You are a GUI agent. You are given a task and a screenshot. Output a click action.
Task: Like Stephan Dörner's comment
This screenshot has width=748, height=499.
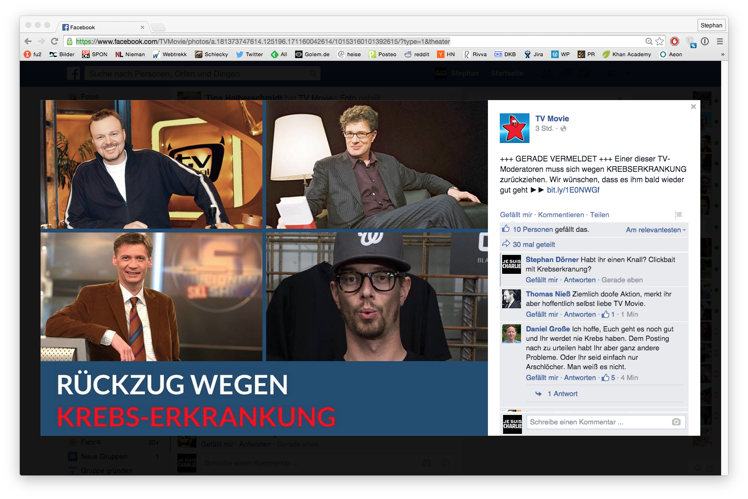542,280
